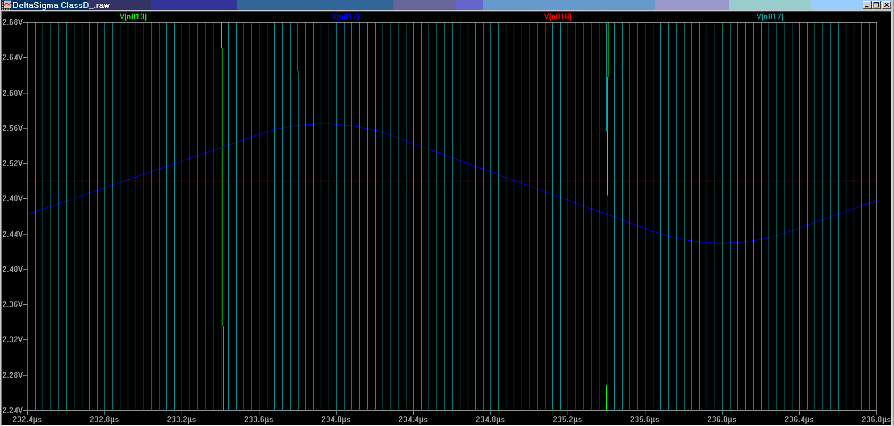Image resolution: width=894 pixels, height=426 pixels.
Task: Maximize the DeltaSigma ClassD_.raw waveform window
Action: (x=876, y=5)
